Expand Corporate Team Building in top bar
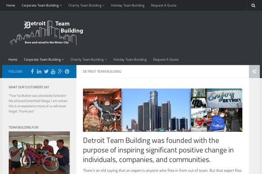This screenshot has height=174, width=262. 41,6
